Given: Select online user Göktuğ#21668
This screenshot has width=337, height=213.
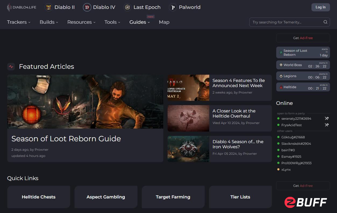Looking at the screenshot, I should (293, 137).
